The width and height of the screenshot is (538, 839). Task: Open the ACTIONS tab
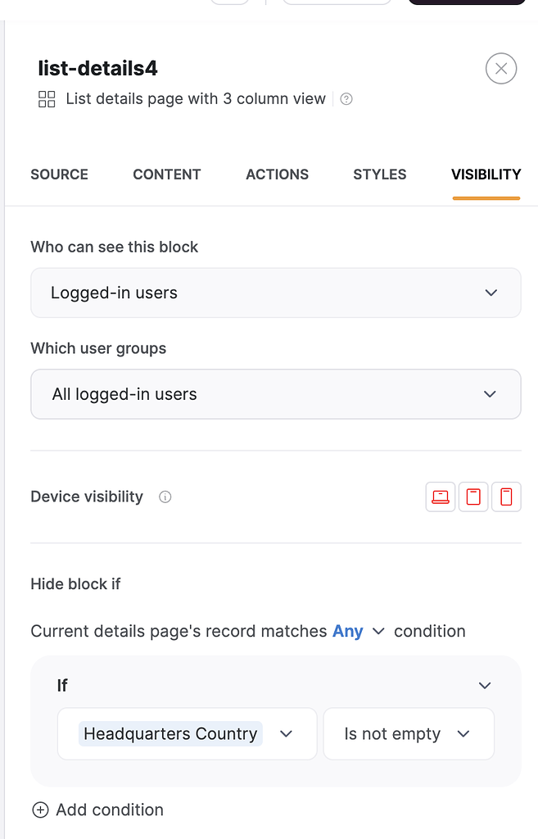pyautogui.click(x=277, y=175)
